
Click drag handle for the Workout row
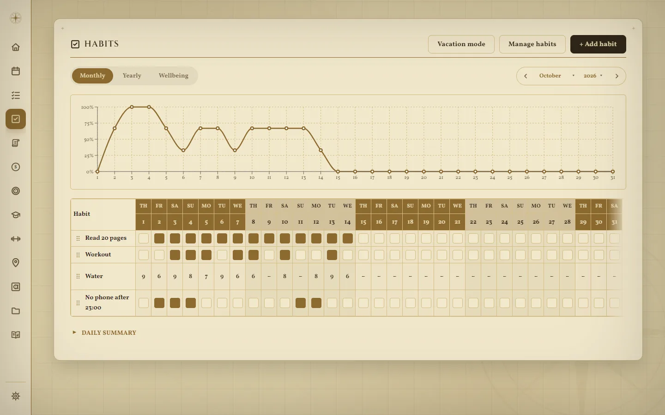(78, 255)
